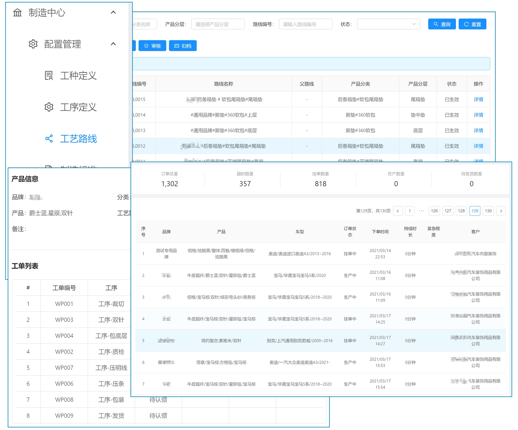Open the 状态 dropdown
The image size is (518, 430).
click(388, 24)
